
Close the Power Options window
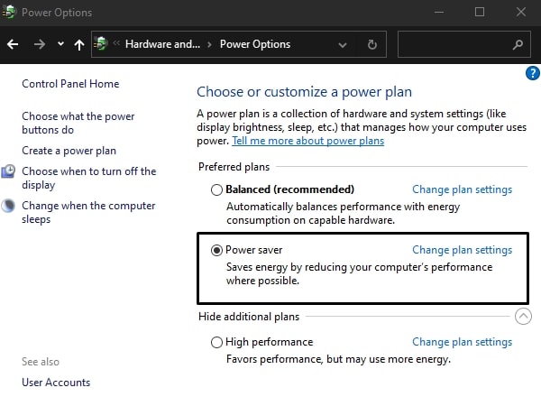coord(521,12)
